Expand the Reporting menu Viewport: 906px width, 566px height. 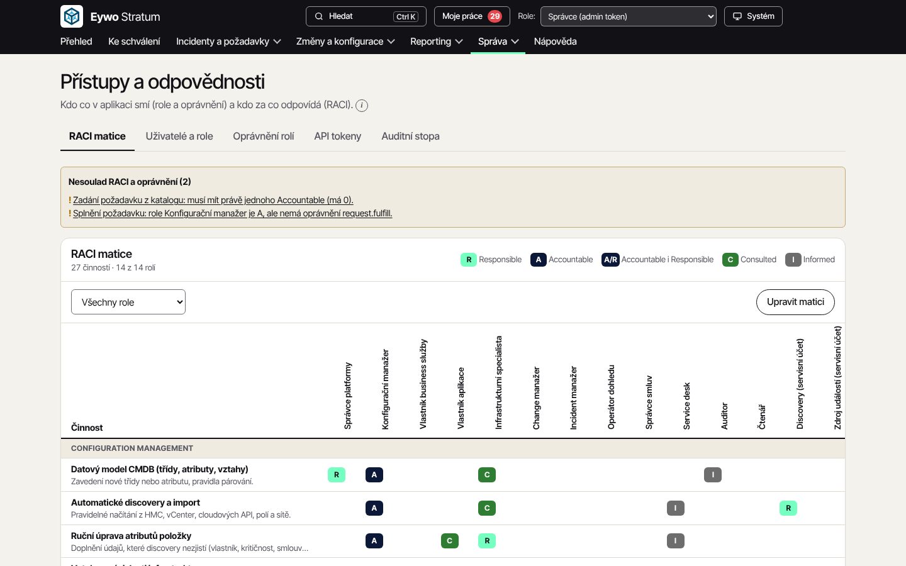tap(437, 42)
